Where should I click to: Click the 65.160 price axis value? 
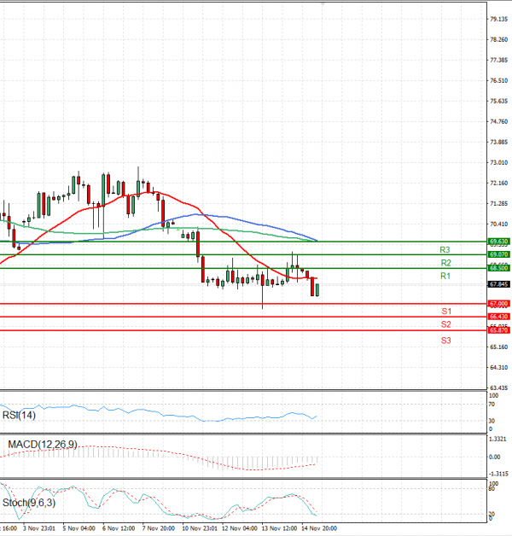[x=498, y=347]
